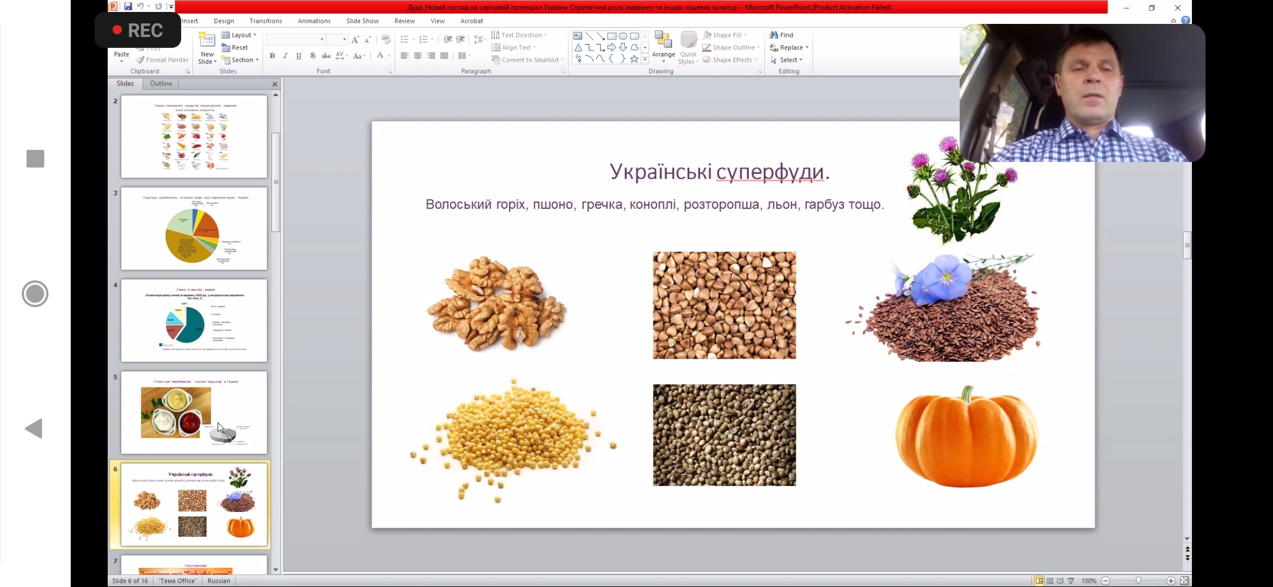The image size is (1273, 587).
Task: Select slide 3 thumbnail with the pie chart
Action: (x=194, y=229)
